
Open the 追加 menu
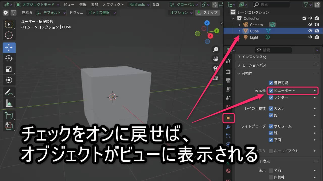(x=95, y=5)
